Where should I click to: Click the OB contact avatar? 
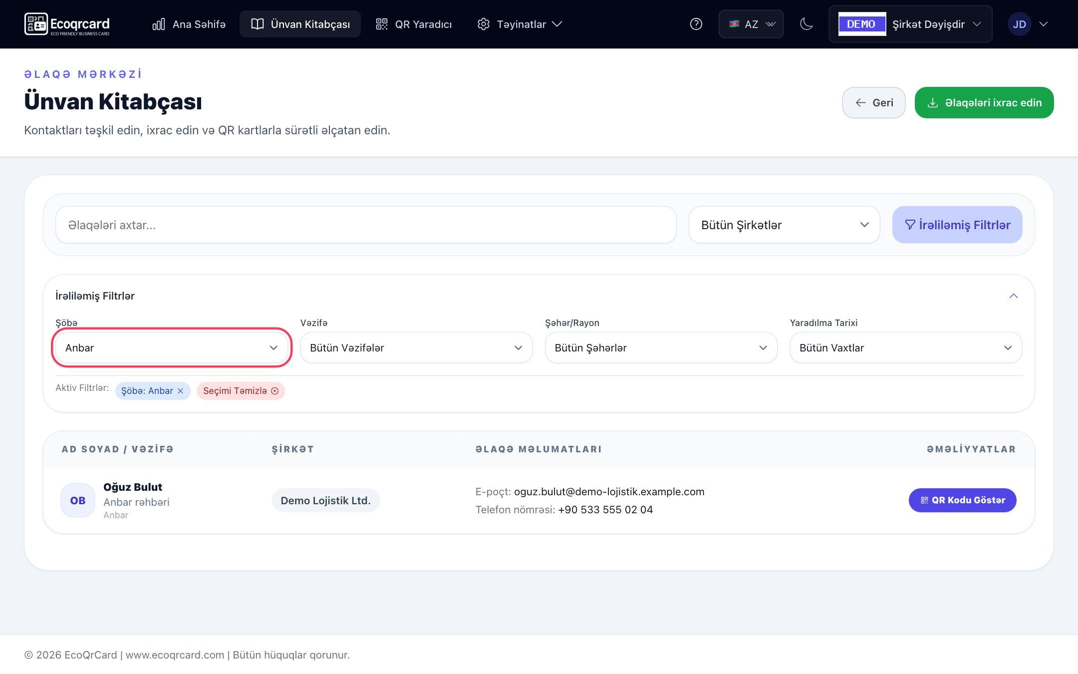tap(78, 500)
